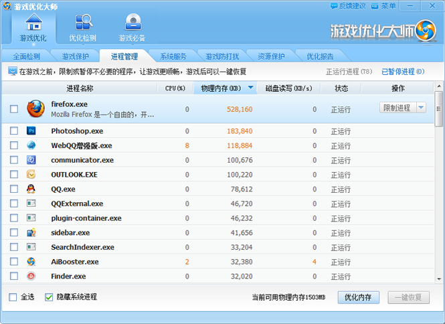This screenshot has height=324, width=445.
Task: Uncheck the 隐藏系统进程 checkbox
Action: coord(49,297)
